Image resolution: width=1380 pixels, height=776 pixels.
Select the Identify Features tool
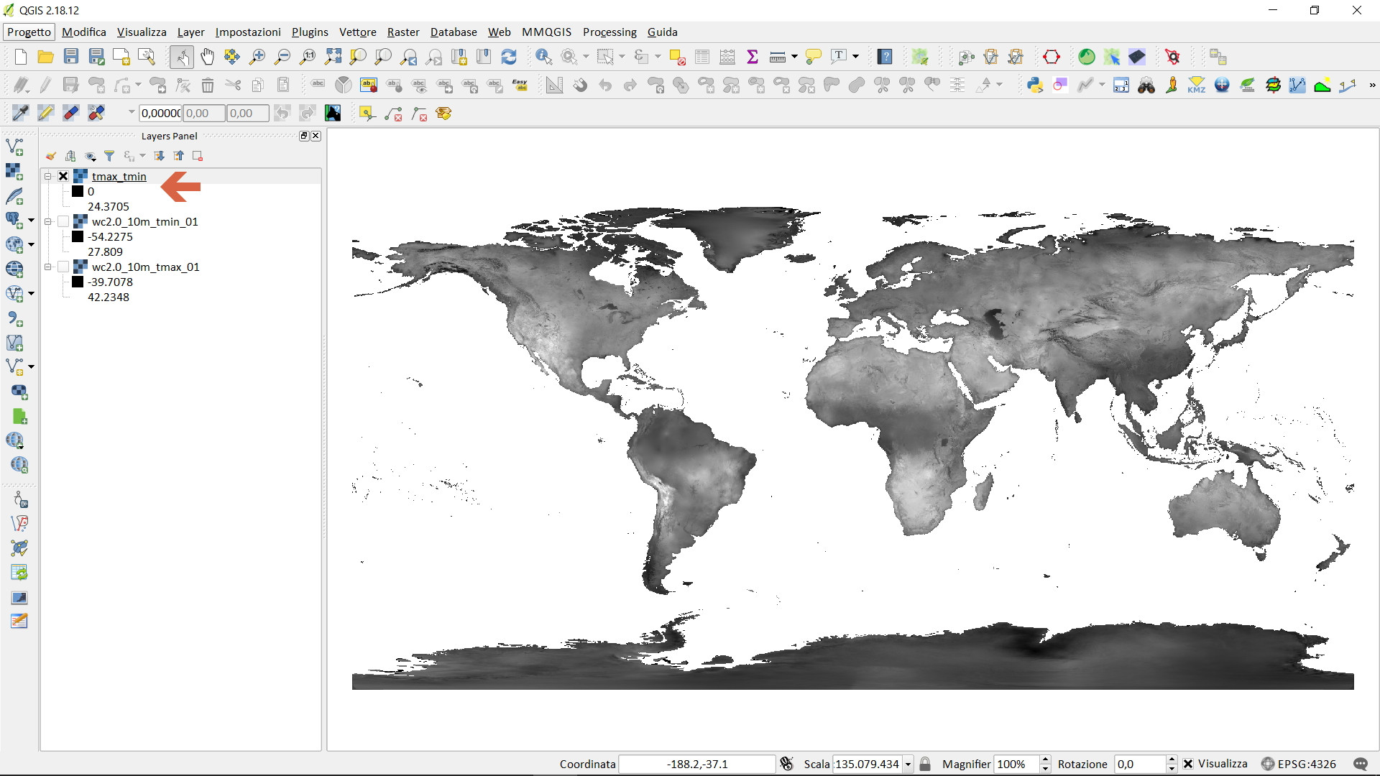pyautogui.click(x=543, y=57)
